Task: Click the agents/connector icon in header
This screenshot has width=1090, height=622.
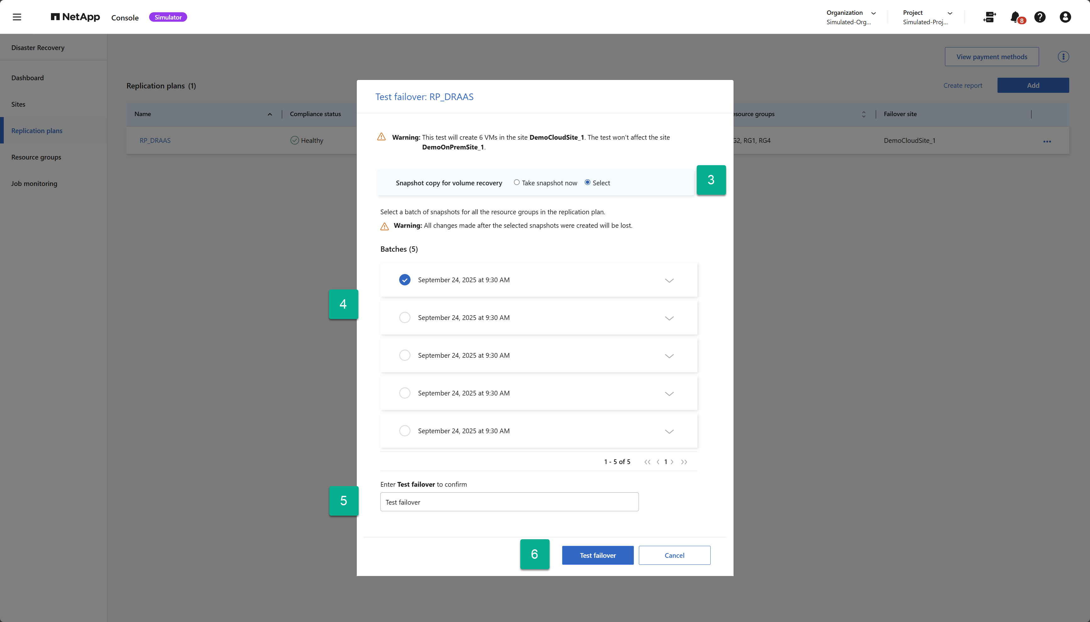Action: [x=989, y=17]
